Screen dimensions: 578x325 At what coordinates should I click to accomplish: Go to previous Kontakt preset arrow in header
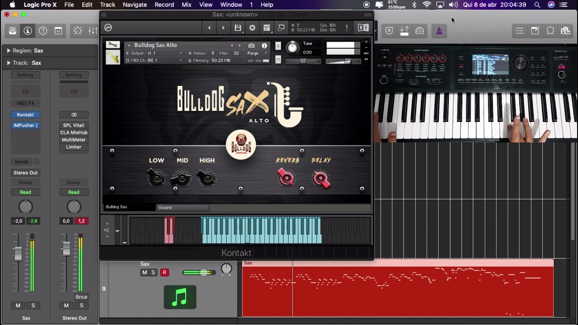[209, 28]
